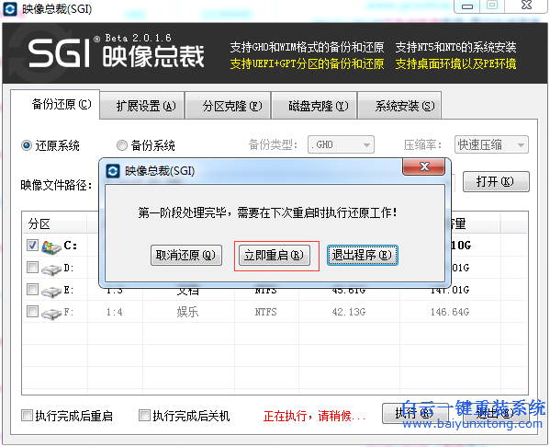The image size is (550, 447).
Task: Select the 备份系统 radio button
Action: point(122,145)
